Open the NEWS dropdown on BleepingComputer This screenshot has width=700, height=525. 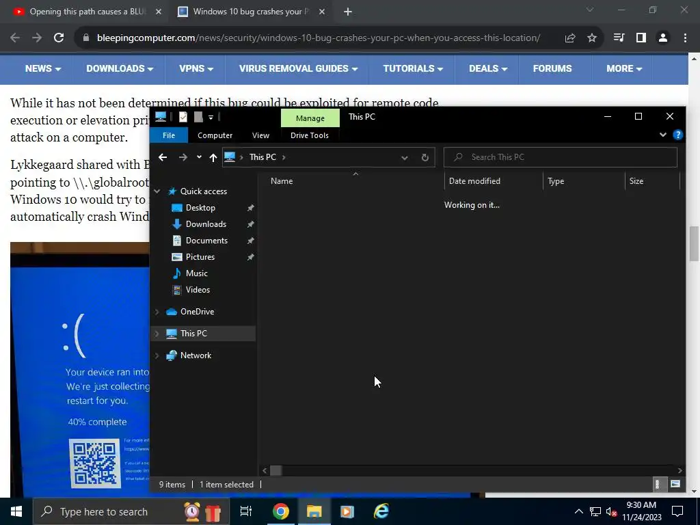point(43,69)
